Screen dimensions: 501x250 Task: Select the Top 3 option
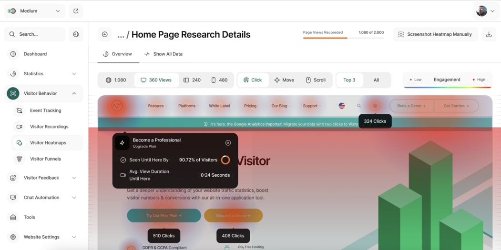click(349, 80)
